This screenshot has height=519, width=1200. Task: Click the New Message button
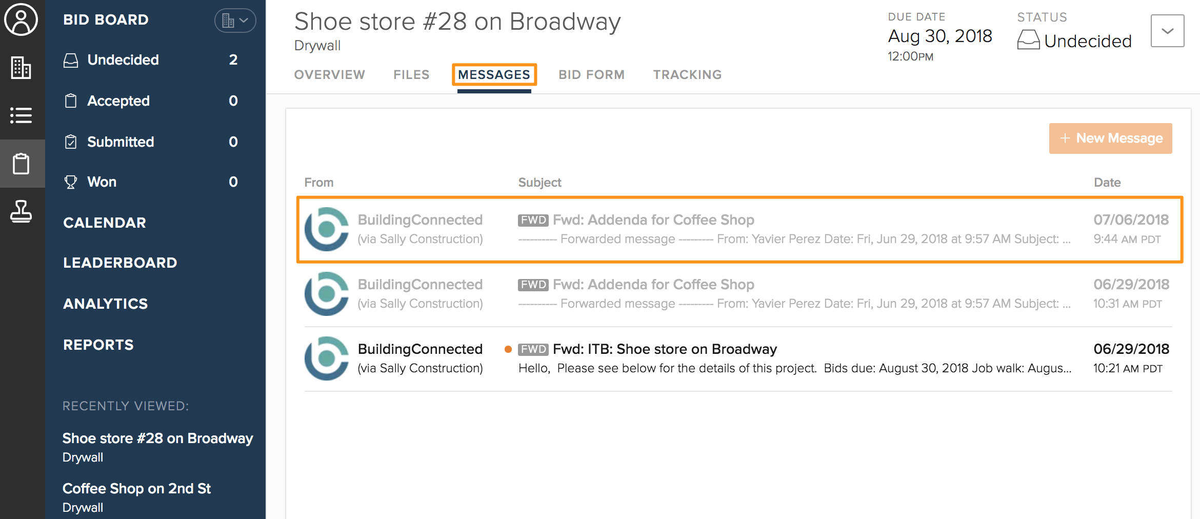click(x=1110, y=138)
